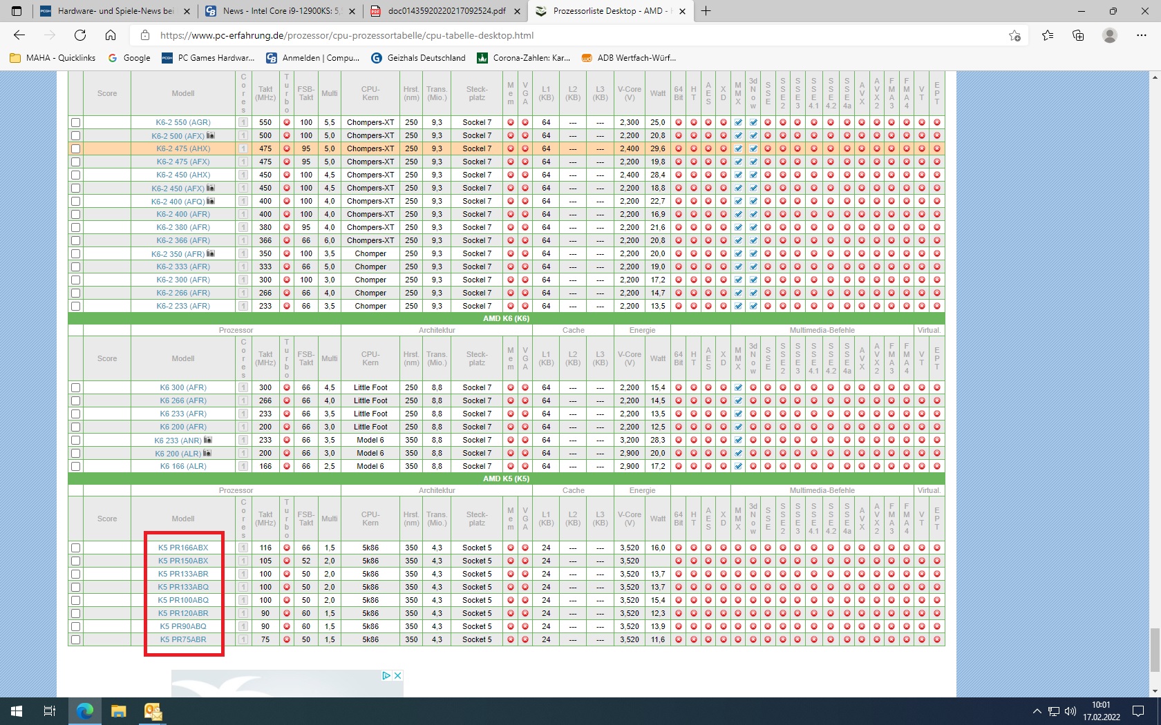1161x725 pixels.
Task: Close the advertisement with X icon
Action: (x=397, y=675)
